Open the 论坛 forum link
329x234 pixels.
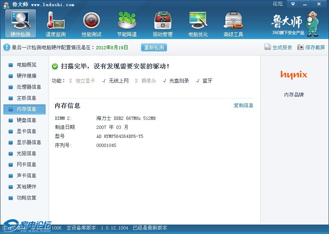click(x=278, y=4)
